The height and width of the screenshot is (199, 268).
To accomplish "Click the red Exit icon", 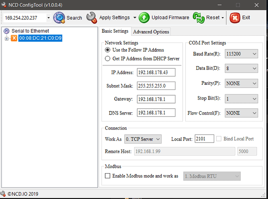I will point(235,18).
